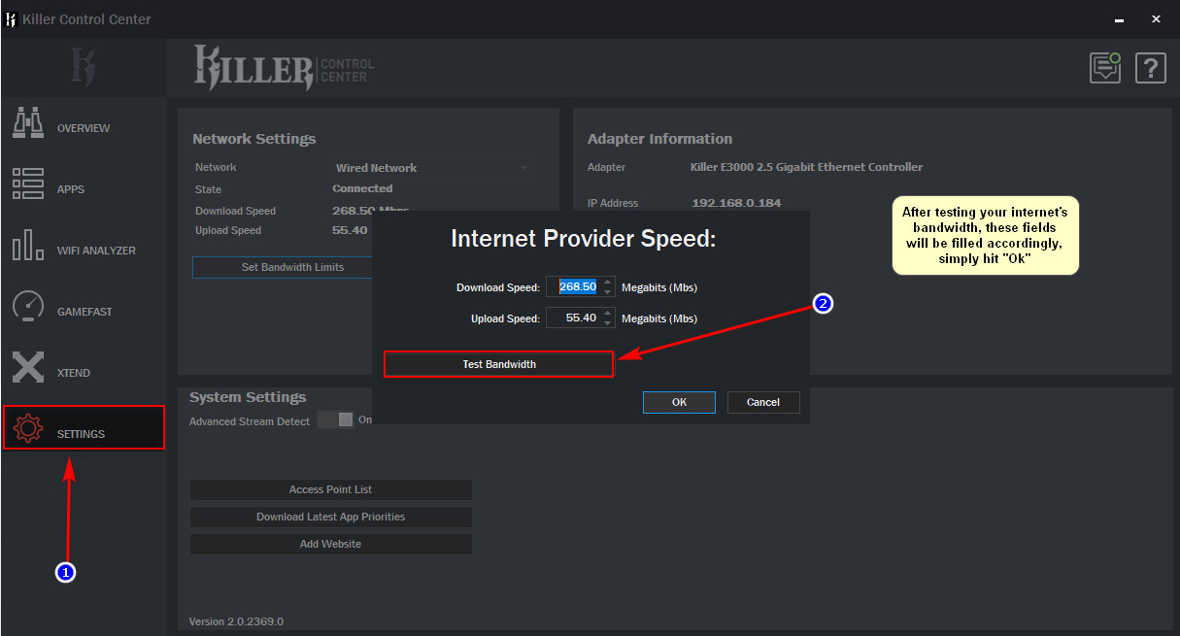
Task: Open the Apps list icon in sidebar
Action: (27, 184)
